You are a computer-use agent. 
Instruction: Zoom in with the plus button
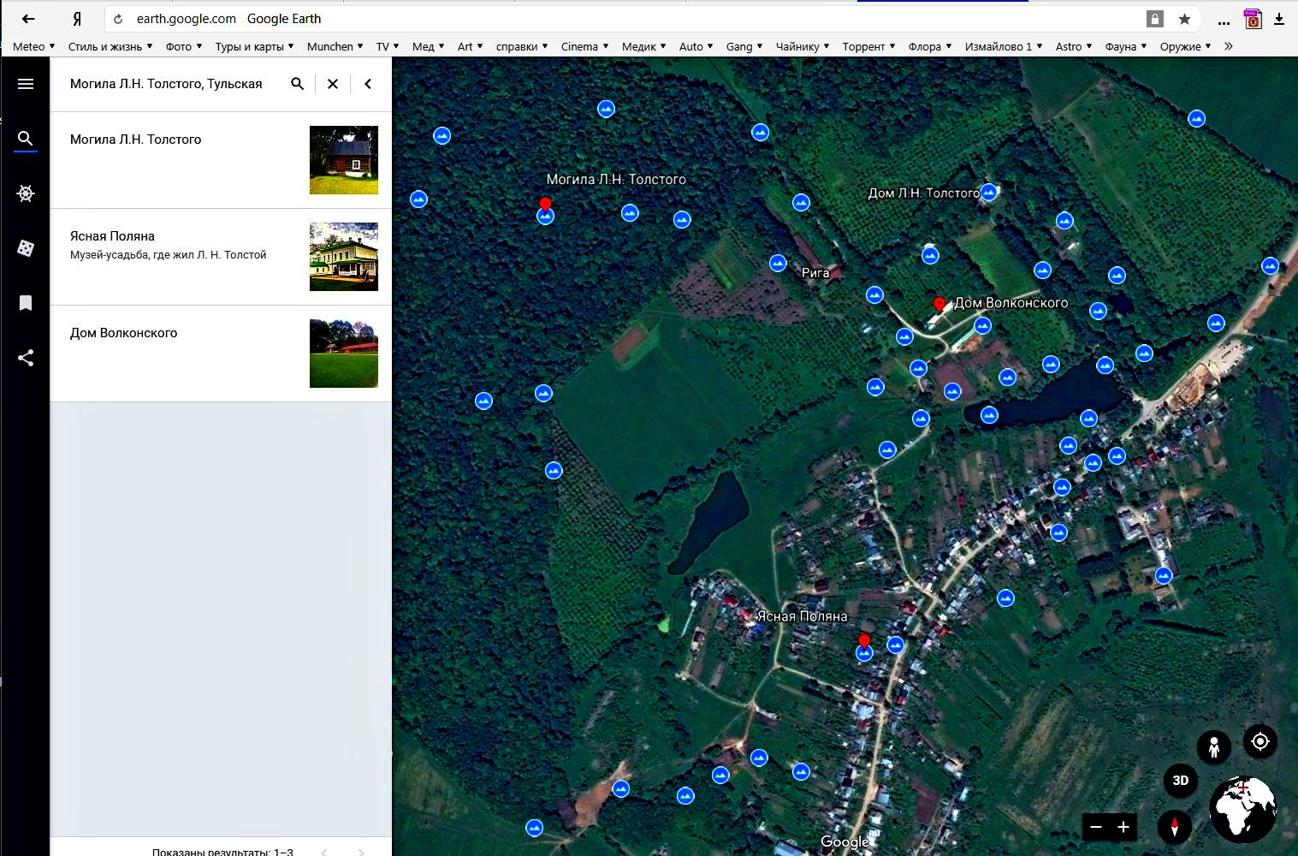1123,827
